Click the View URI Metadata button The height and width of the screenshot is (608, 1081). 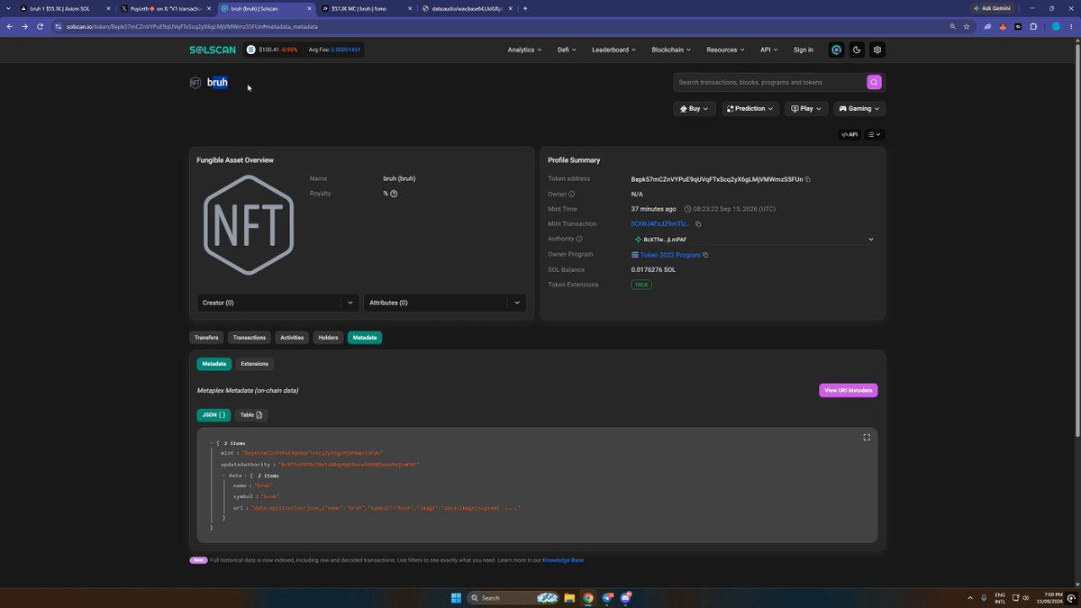(848, 390)
